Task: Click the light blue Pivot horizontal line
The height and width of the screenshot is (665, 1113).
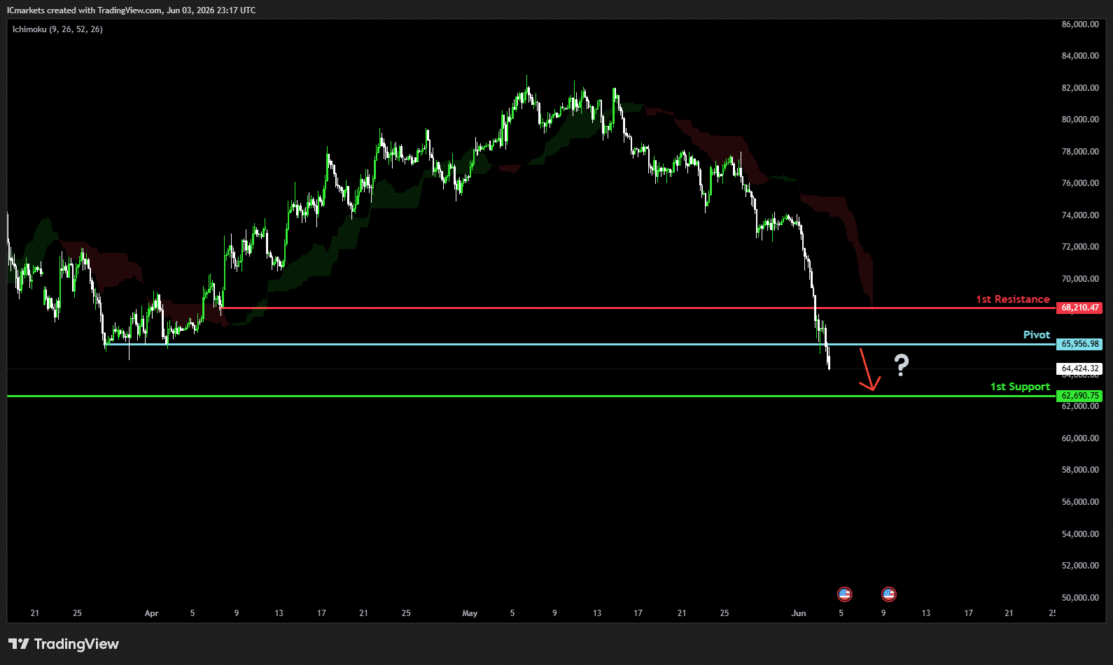Action: point(581,344)
